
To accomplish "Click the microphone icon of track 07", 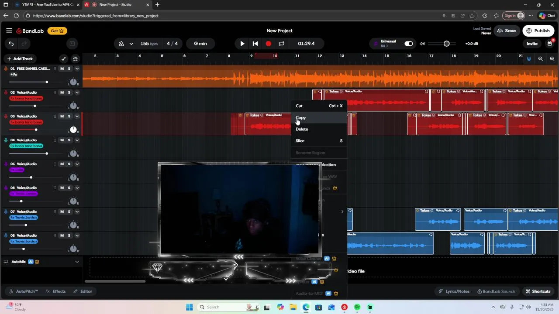I will pyautogui.click(x=6, y=212).
